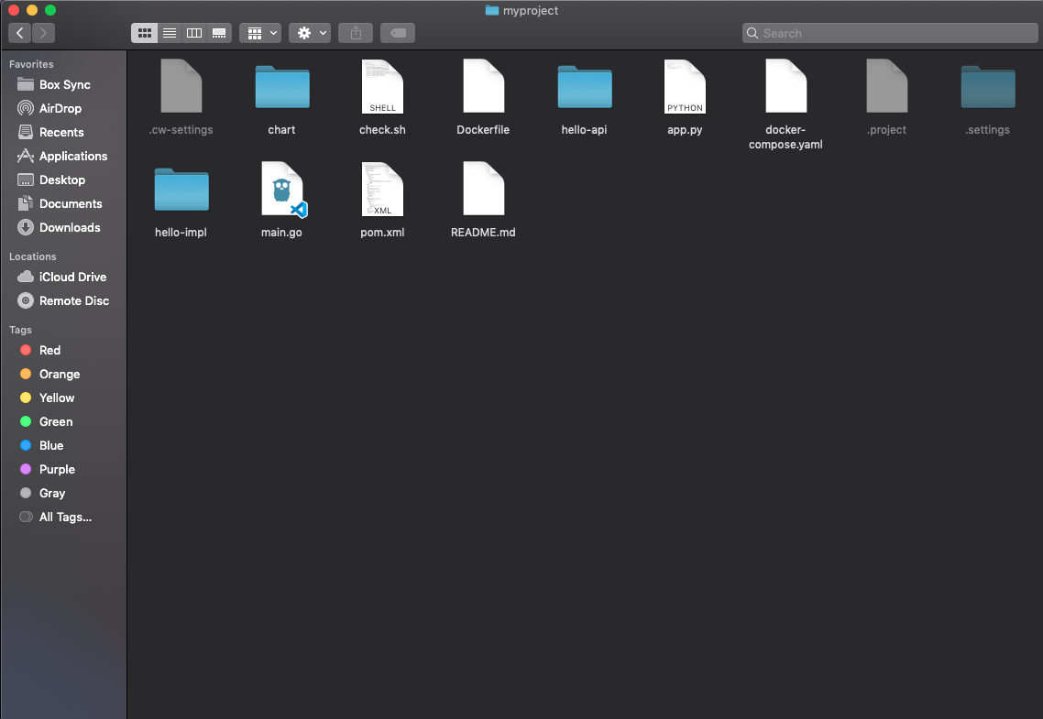Switch to list view

(x=170, y=32)
